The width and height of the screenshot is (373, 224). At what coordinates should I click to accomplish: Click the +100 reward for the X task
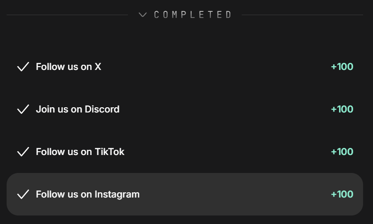(x=342, y=67)
